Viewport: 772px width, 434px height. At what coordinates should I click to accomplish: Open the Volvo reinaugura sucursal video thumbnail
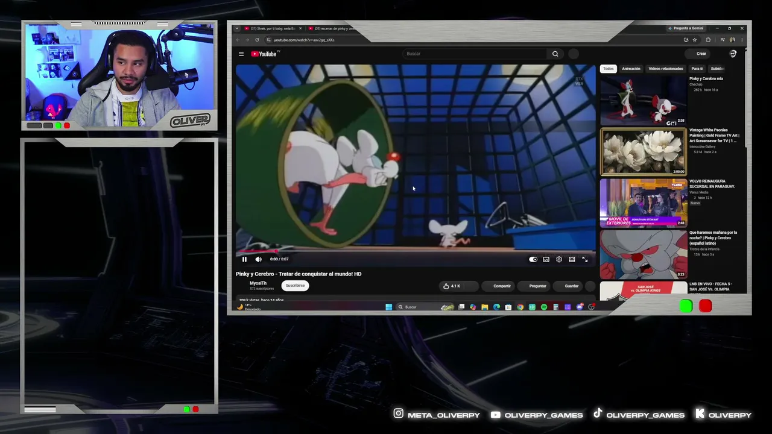643,203
